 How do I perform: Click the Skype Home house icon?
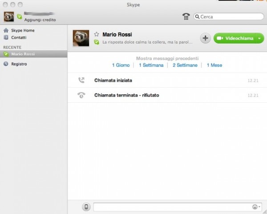tap(6, 30)
